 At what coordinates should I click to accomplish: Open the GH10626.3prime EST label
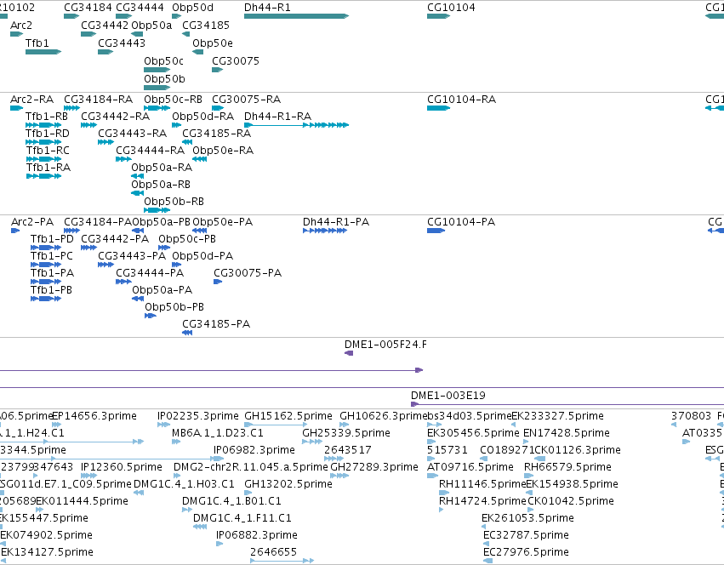coord(383,416)
